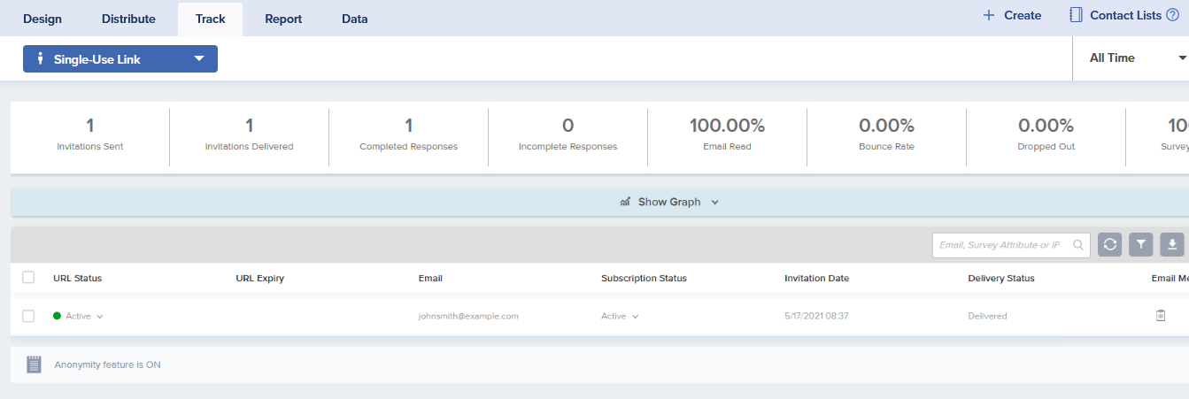1189x399 pixels.
Task: Open the Contact Lists link
Action: tap(1125, 15)
